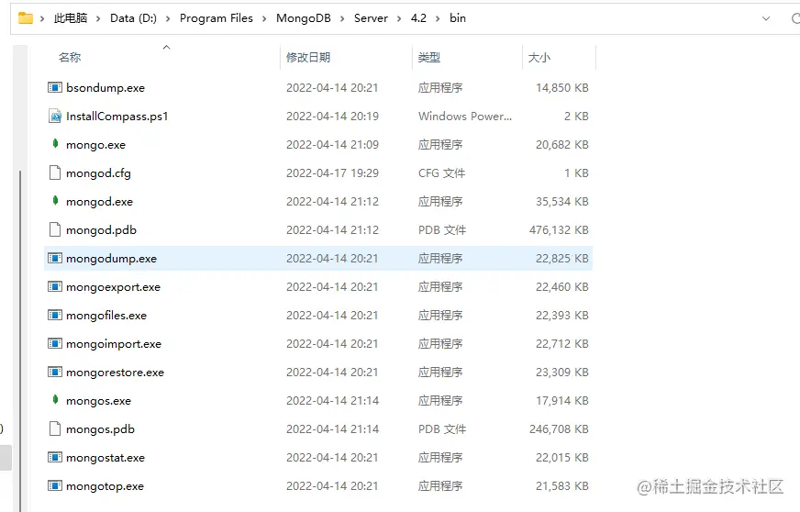Select the file name mongorestore.exe
Viewport: 800px width, 512px height.
coord(115,373)
